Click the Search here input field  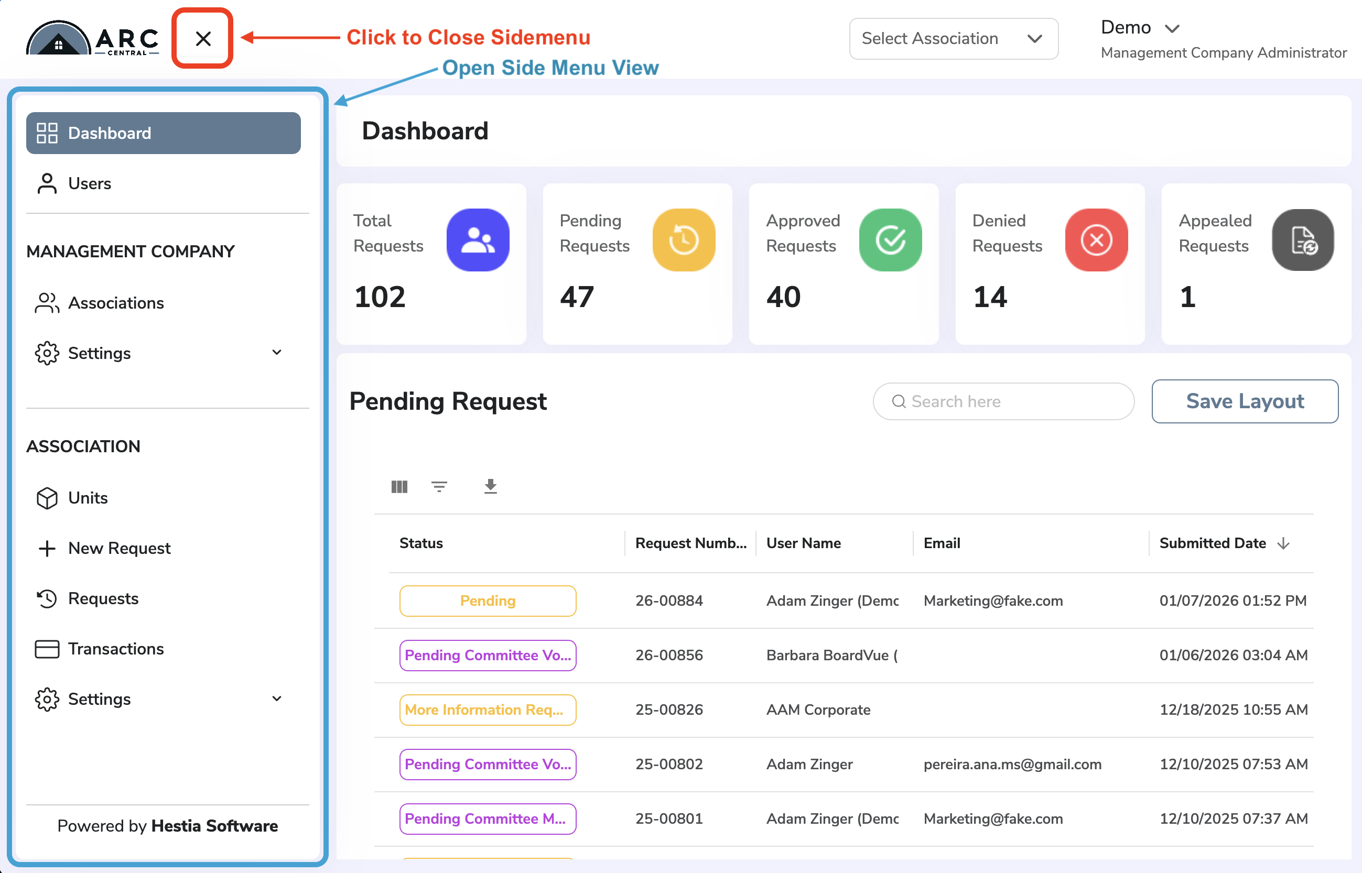click(x=1003, y=401)
